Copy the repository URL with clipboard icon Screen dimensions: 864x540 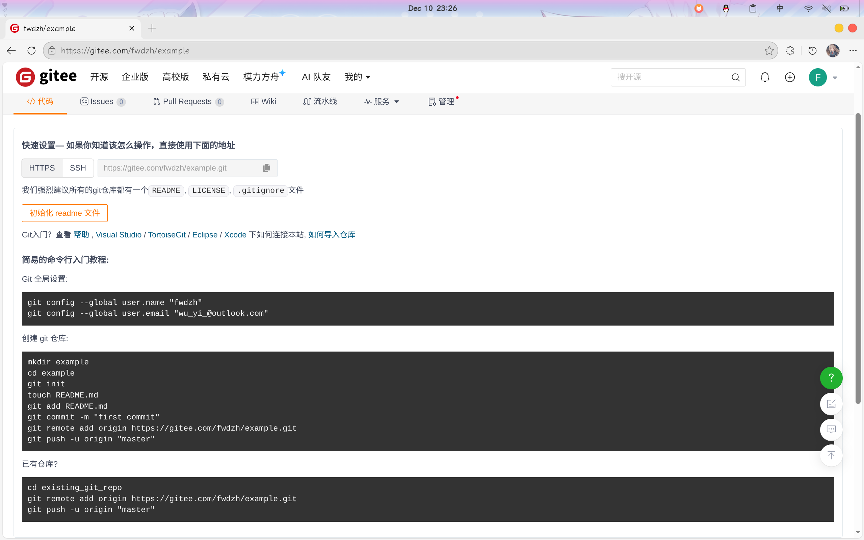coord(266,168)
